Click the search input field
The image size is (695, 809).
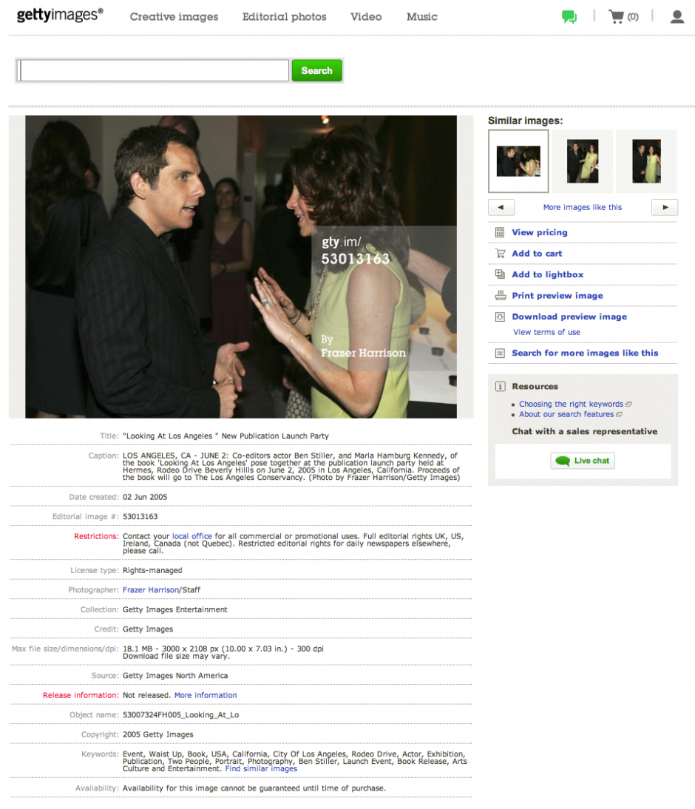[x=153, y=71]
